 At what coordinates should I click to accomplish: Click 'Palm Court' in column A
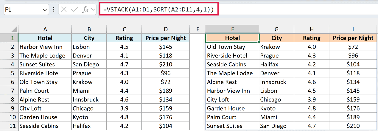click(34, 91)
